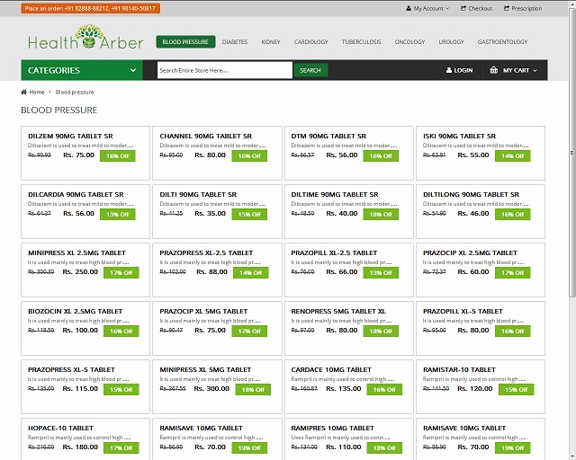Open Ramipres 10mg Tablet product
The height and width of the screenshot is (460, 576).
coord(332,428)
